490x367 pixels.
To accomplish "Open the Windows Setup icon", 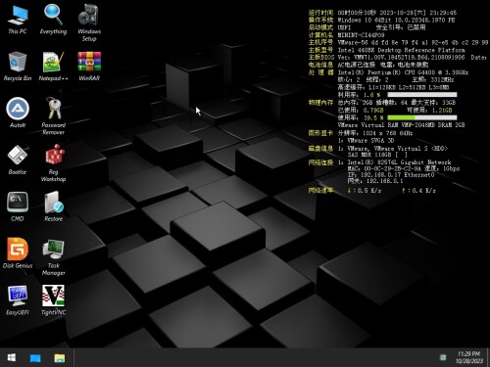I will tap(89, 23).
